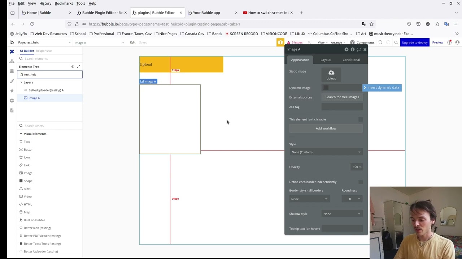
Task: Click the Upload cloud icon for Static image
Action: point(331,73)
